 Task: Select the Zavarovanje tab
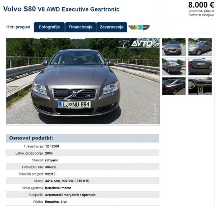pos(112,27)
